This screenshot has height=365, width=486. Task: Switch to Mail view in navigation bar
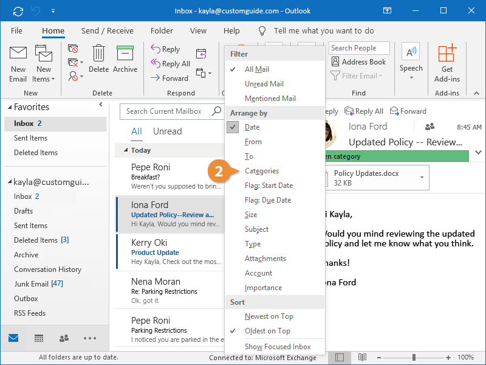pyautogui.click(x=13, y=338)
